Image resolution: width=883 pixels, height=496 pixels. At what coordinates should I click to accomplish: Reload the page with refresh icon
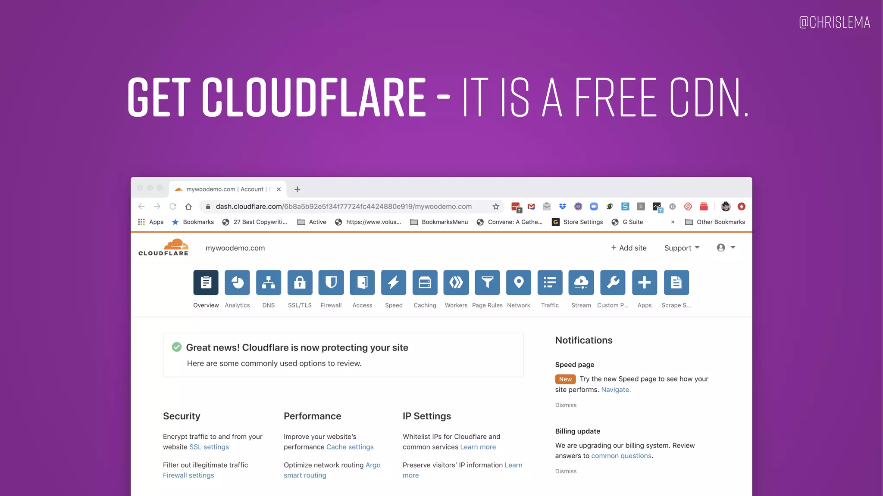pyautogui.click(x=173, y=207)
